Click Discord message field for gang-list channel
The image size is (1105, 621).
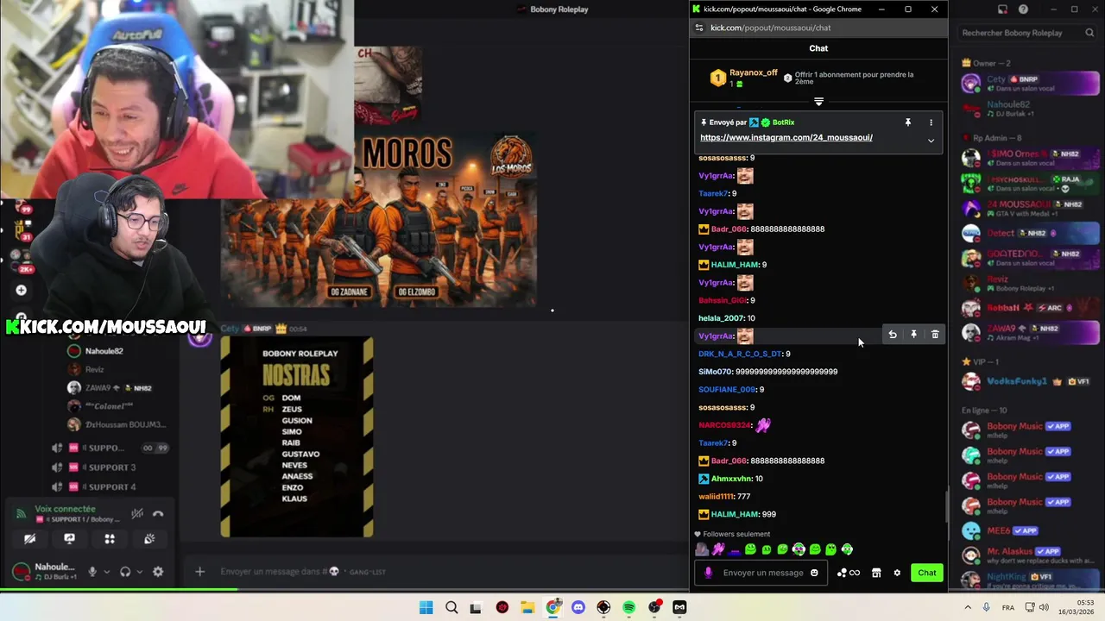pos(432,571)
